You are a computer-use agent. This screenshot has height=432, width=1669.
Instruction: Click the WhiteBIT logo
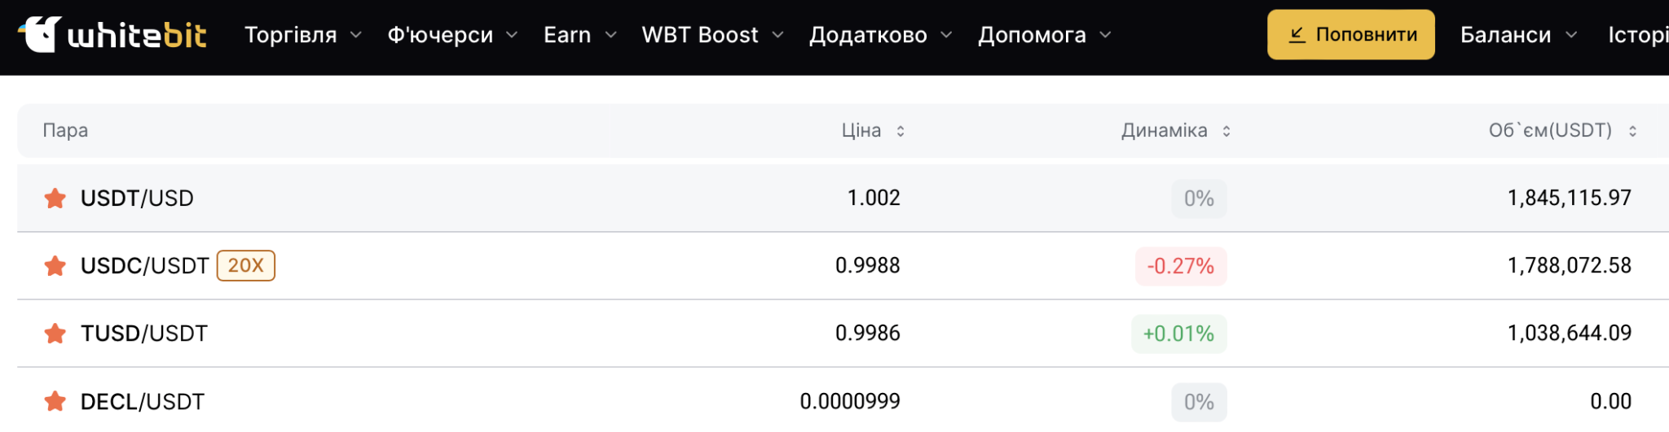pos(112,35)
